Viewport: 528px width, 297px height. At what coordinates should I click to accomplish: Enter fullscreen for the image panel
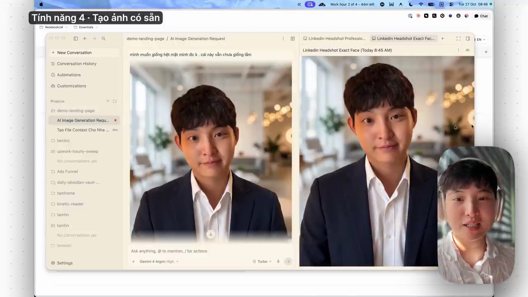[458, 38]
